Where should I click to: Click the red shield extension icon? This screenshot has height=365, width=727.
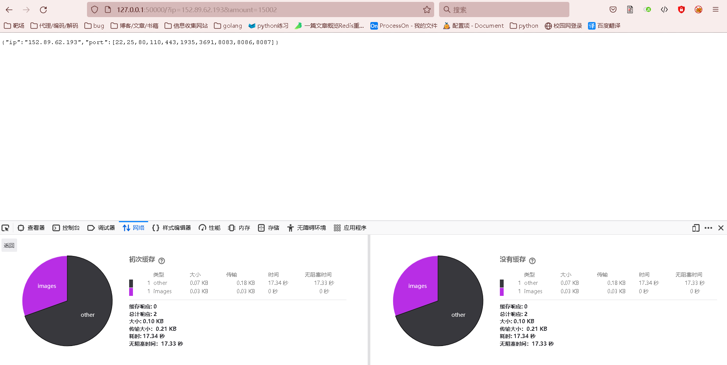click(x=681, y=10)
